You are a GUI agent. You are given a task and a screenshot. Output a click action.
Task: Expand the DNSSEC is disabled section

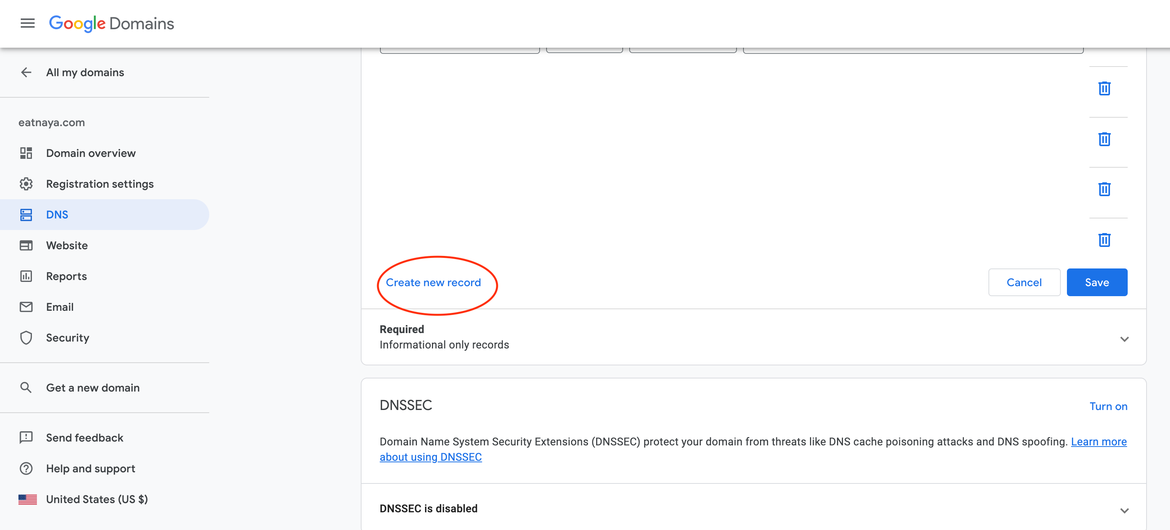1124,510
